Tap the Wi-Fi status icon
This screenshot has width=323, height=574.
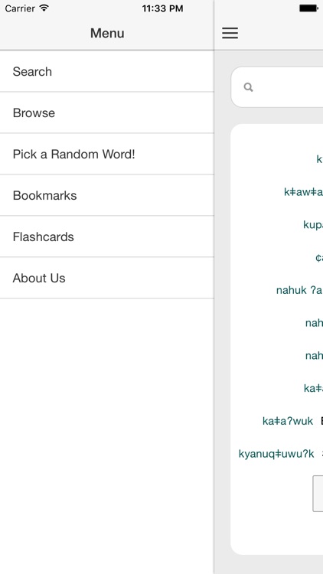coord(44,8)
